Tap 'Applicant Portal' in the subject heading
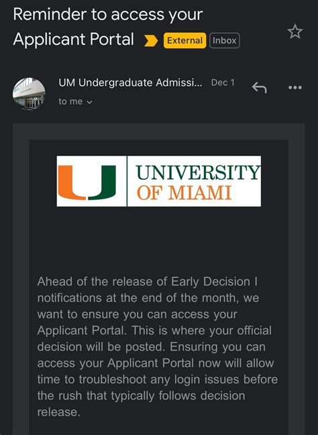Image resolution: width=318 pixels, height=435 pixels. pos(74,39)
